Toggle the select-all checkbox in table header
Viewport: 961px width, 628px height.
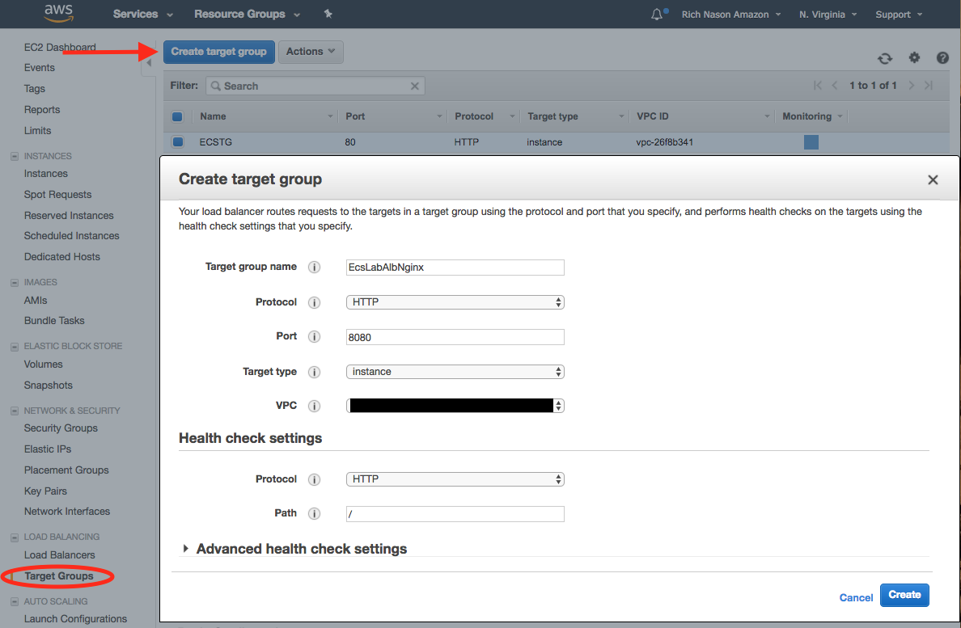(177, 116)
